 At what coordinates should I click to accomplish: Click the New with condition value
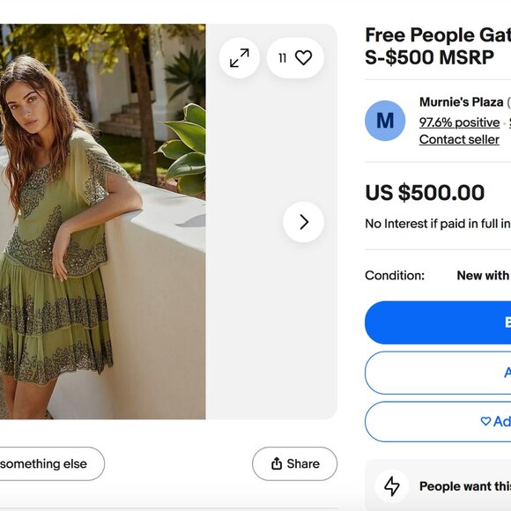pyautogui.click(x=484, y=276)
